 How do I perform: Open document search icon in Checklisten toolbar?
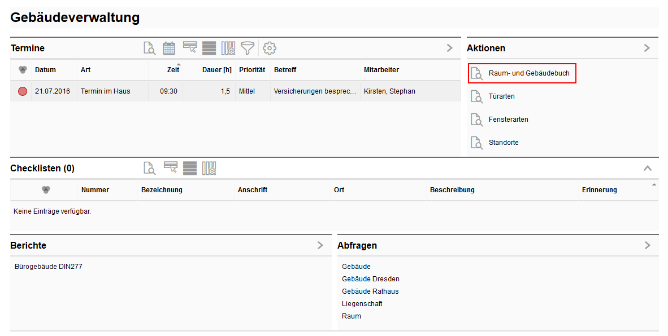pyautogui.click(x=150, y=168)
